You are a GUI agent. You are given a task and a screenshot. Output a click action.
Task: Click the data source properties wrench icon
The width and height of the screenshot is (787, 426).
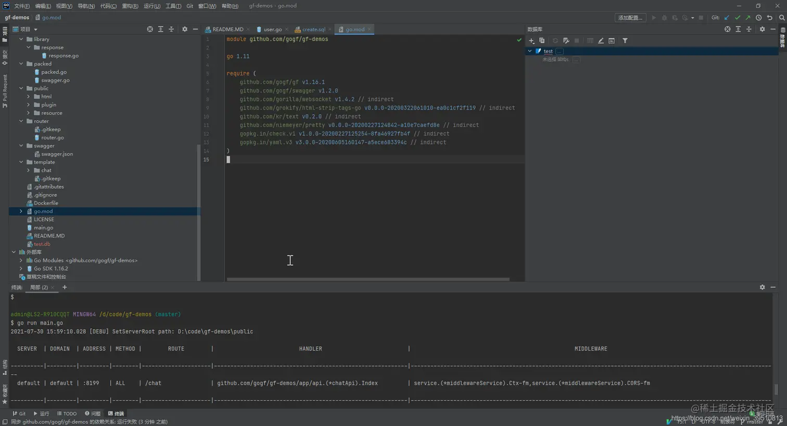tap(566, 41)
